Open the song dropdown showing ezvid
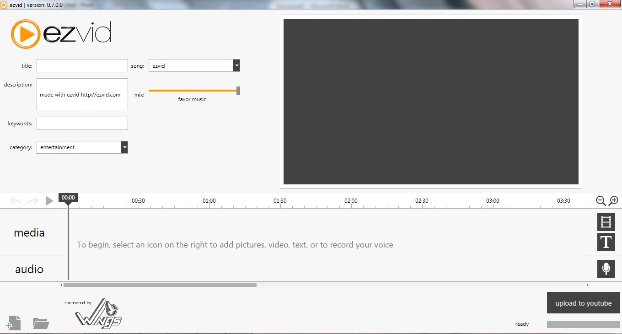Image resolution: width=622 pixels, height=334 pixels. pos(194,65)
